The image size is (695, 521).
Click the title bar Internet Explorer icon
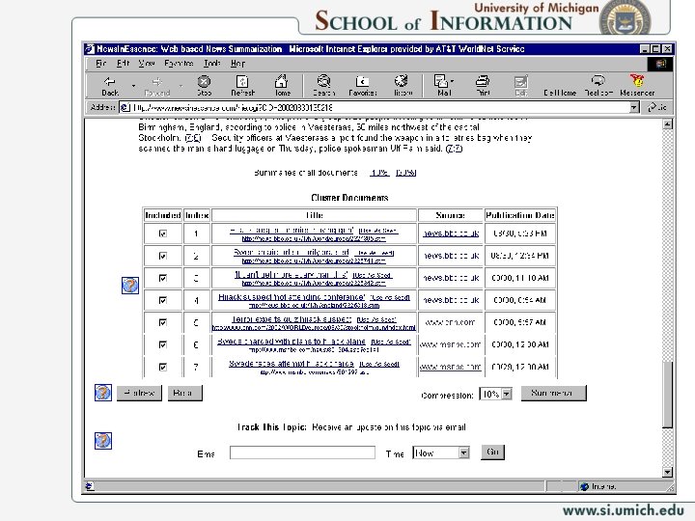pos(90,49)
